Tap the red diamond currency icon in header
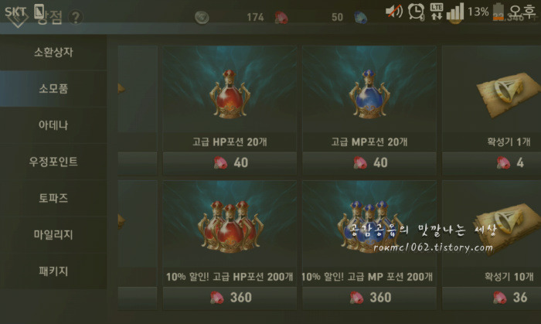The height and width of the screenshot is (324, 541). click(281, 17)
